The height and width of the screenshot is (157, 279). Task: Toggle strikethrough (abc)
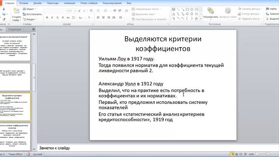point(68,17)
